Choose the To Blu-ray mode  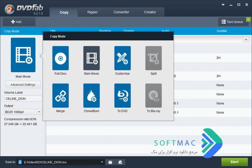point(153,96)
